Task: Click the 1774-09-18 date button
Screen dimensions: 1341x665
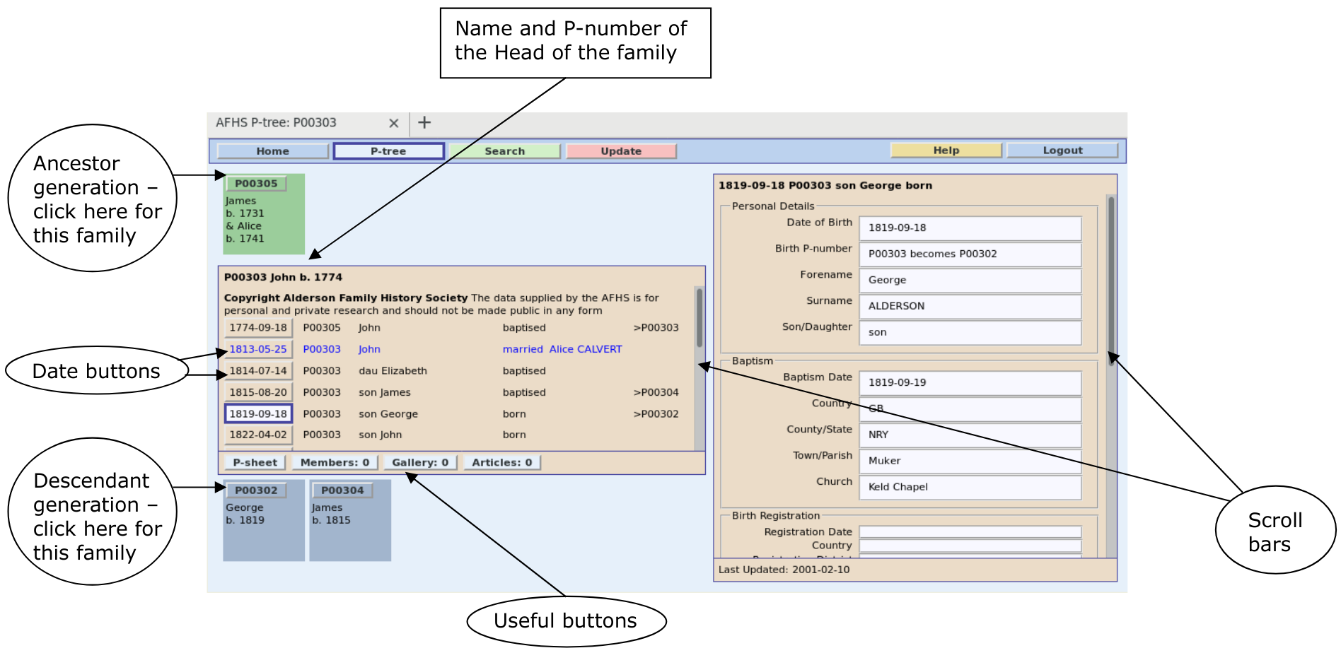Action: click(x=258, y=328)
